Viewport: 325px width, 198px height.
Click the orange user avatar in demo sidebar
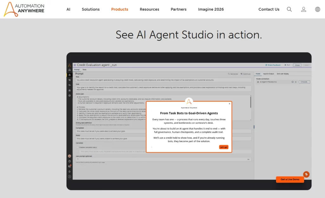(70, 156)
